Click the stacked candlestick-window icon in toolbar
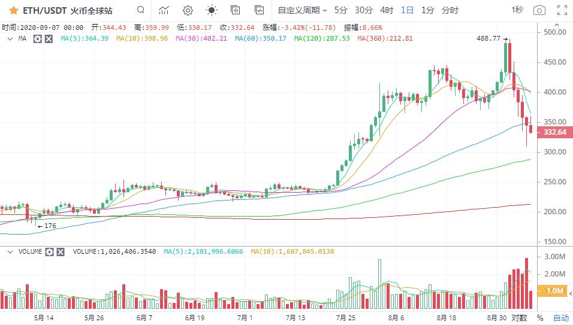The width and height of the screenshot is (573, 325). point(236,10)
